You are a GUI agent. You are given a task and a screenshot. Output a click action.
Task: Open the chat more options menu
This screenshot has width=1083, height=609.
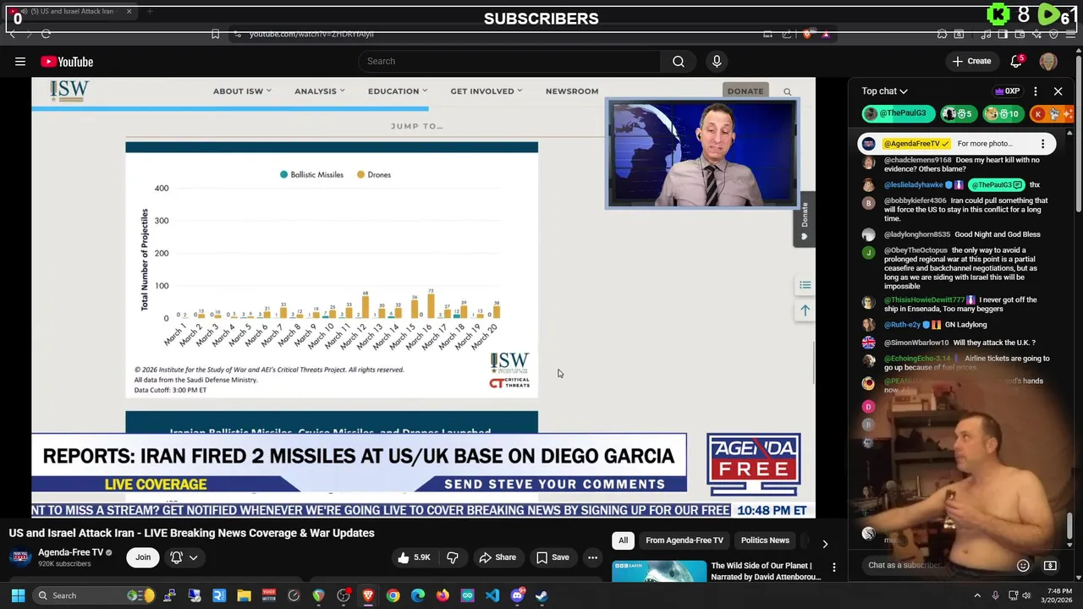(1036, 91)
